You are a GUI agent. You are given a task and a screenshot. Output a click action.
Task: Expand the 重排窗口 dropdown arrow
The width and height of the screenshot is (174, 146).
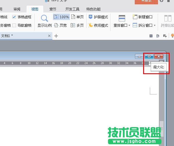pyautogui.click(x=129, y=25)
